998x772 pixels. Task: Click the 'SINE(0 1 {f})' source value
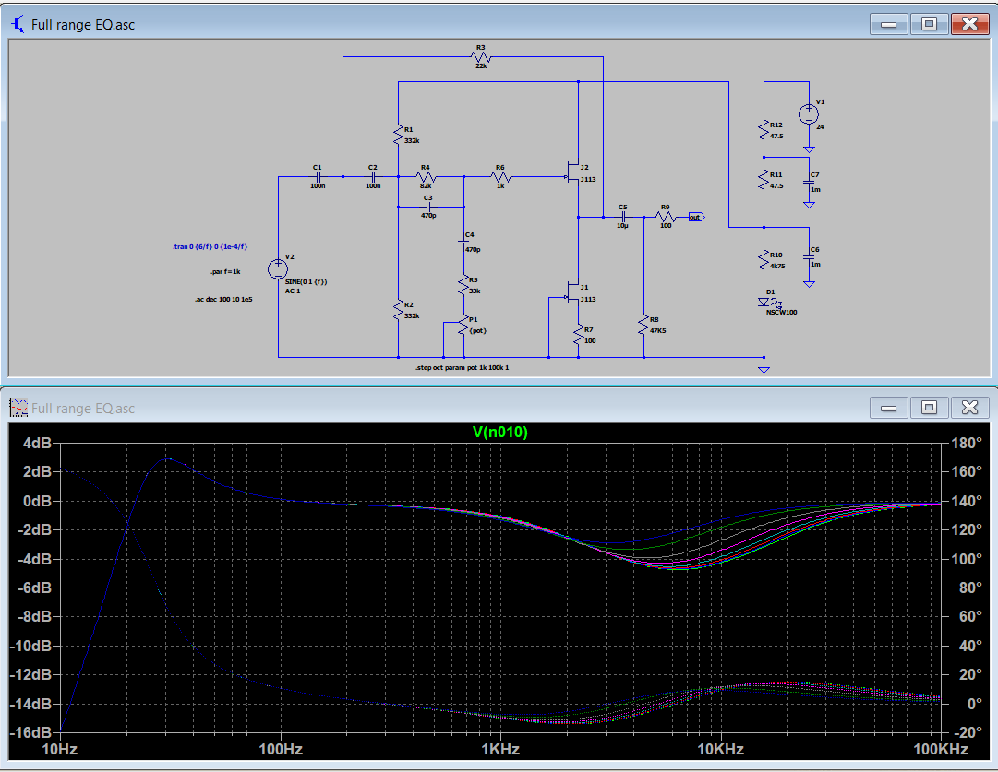pos(307,281)
